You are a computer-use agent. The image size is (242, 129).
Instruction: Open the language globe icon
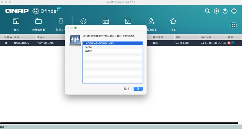pos(234,11)
